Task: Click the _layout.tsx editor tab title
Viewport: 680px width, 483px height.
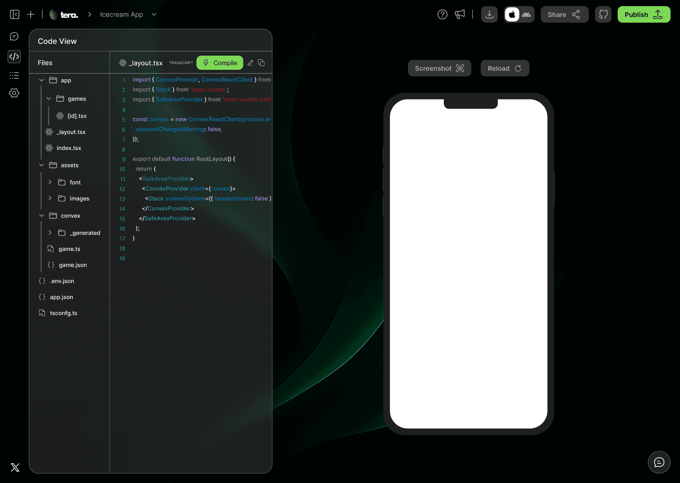Action: tap(146, 63)
